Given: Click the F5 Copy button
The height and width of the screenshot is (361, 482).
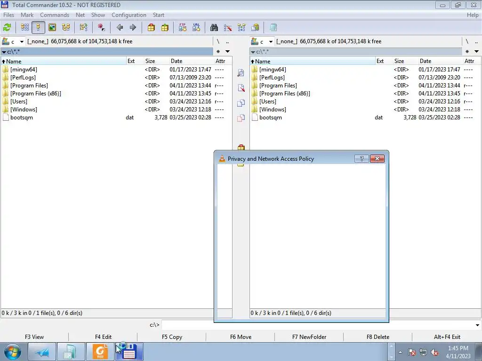Looking at the screenshot, I should (x=172, y=337).
